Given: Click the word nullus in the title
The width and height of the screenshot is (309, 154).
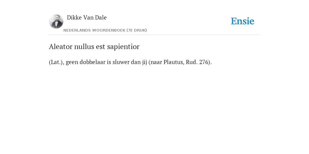Looking at the screenshot, I should point(84,47).
